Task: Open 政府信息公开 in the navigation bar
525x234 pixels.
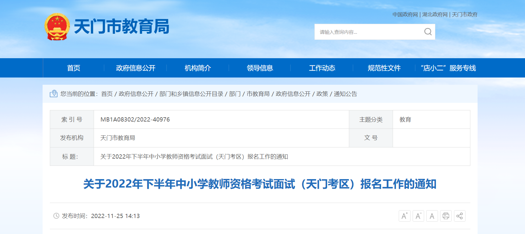Action: click(136, 68)
